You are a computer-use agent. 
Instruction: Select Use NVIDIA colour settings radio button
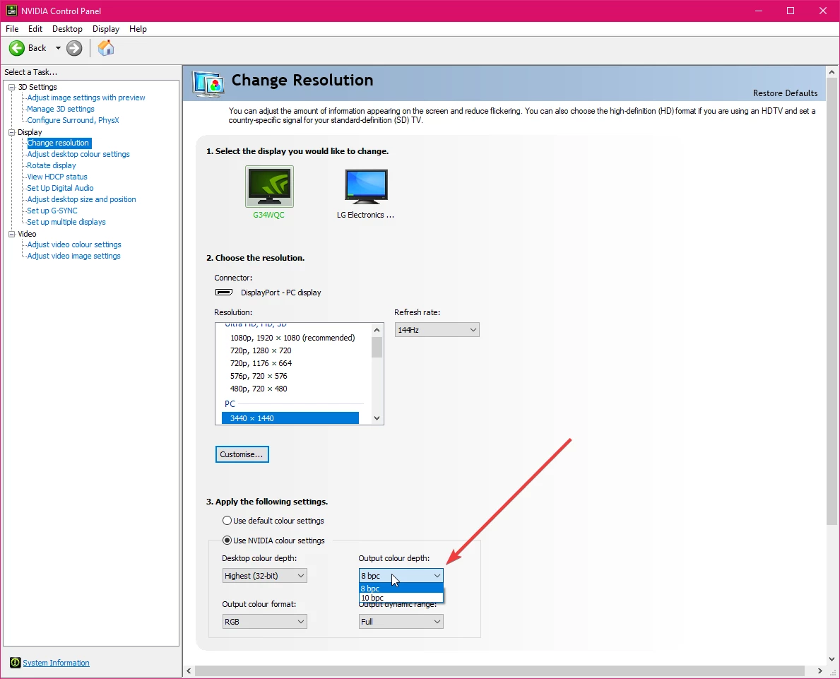227,541
